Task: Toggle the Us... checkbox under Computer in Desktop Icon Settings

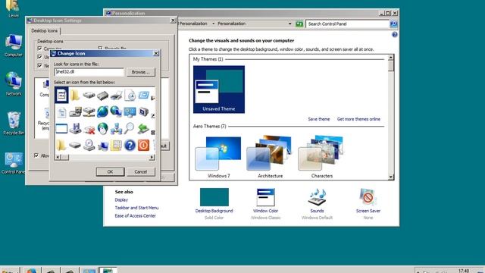Action: point(39,57)
